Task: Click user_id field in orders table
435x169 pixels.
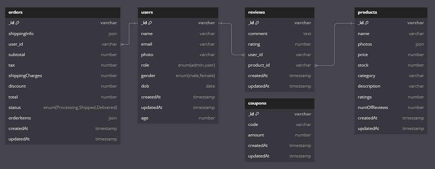Action: point(63,44)
